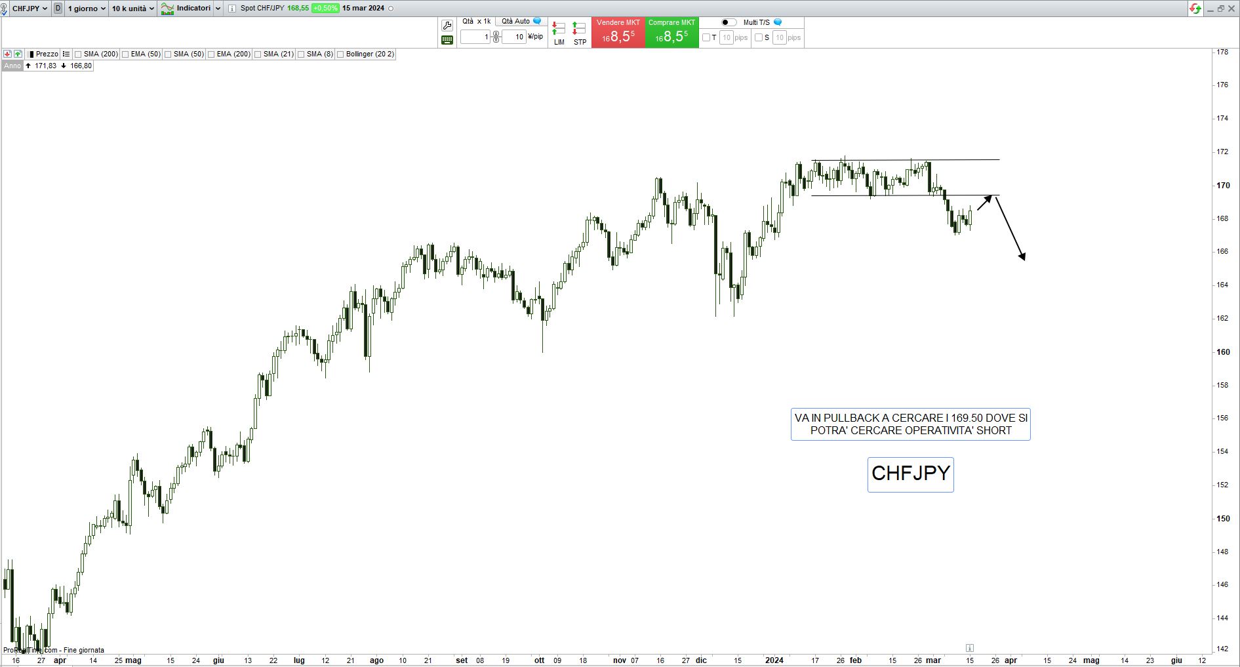Image resolution: width=1240 pixels, height=667 pixels.
Task: Click the 160 price axis label
Action: click(x=1223, y=352)
